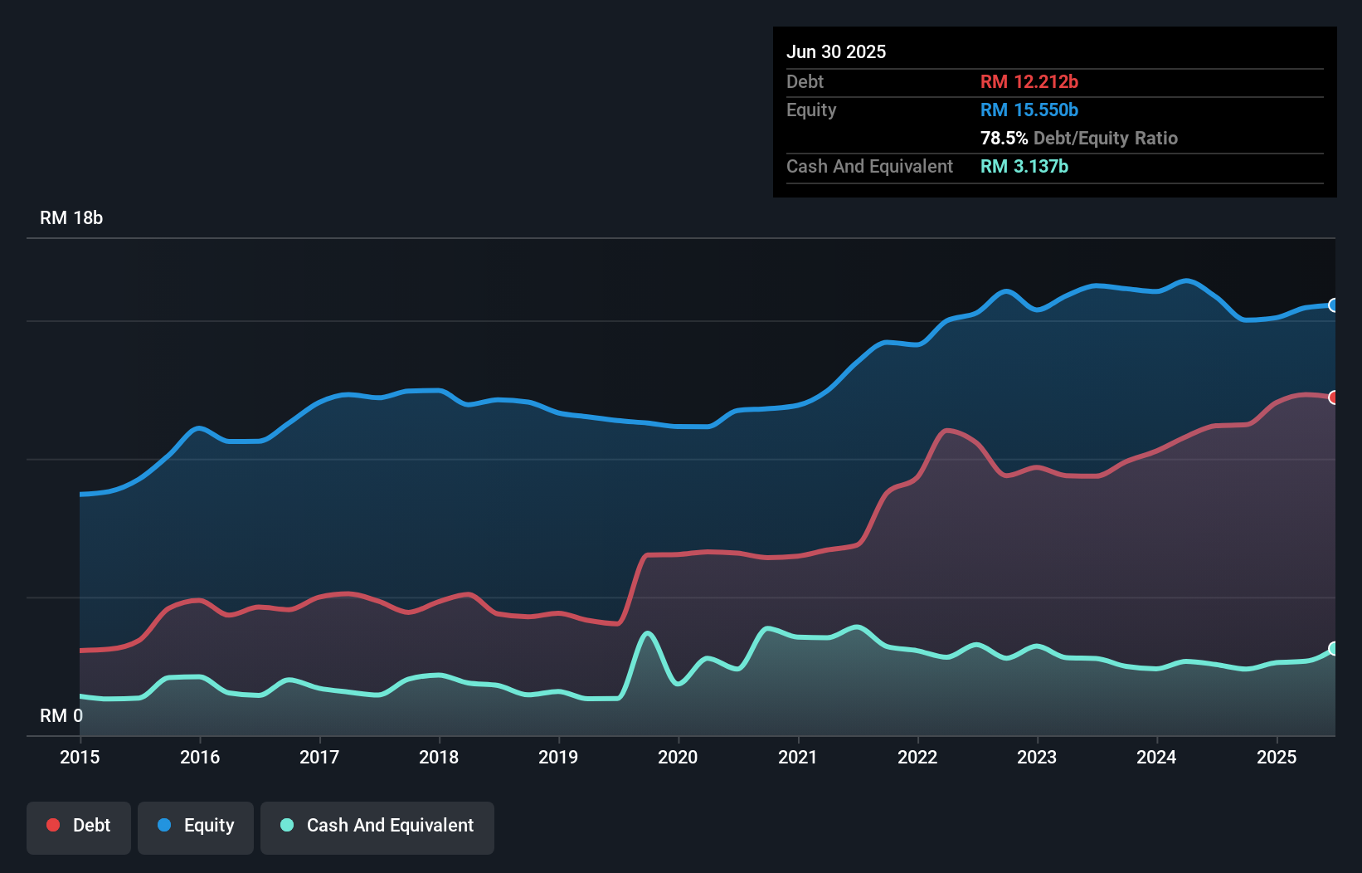Select the blue Equity endpoint marker on the chart

tap(1334, 305)
